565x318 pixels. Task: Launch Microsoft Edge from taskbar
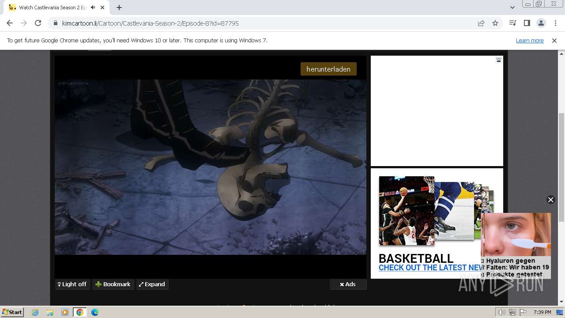[x=95, y=312]
